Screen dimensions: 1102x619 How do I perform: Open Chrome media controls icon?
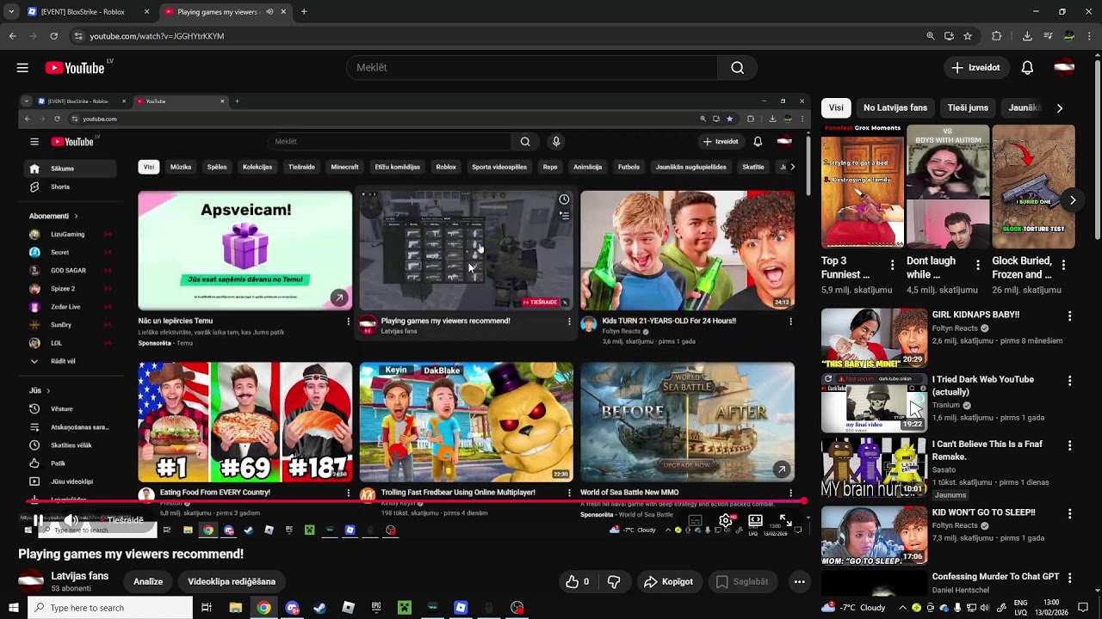[x=1048, y=36]
